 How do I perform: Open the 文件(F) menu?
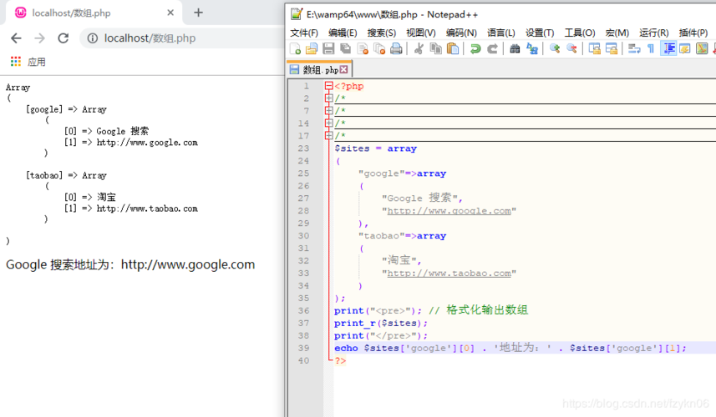point(304,33)
